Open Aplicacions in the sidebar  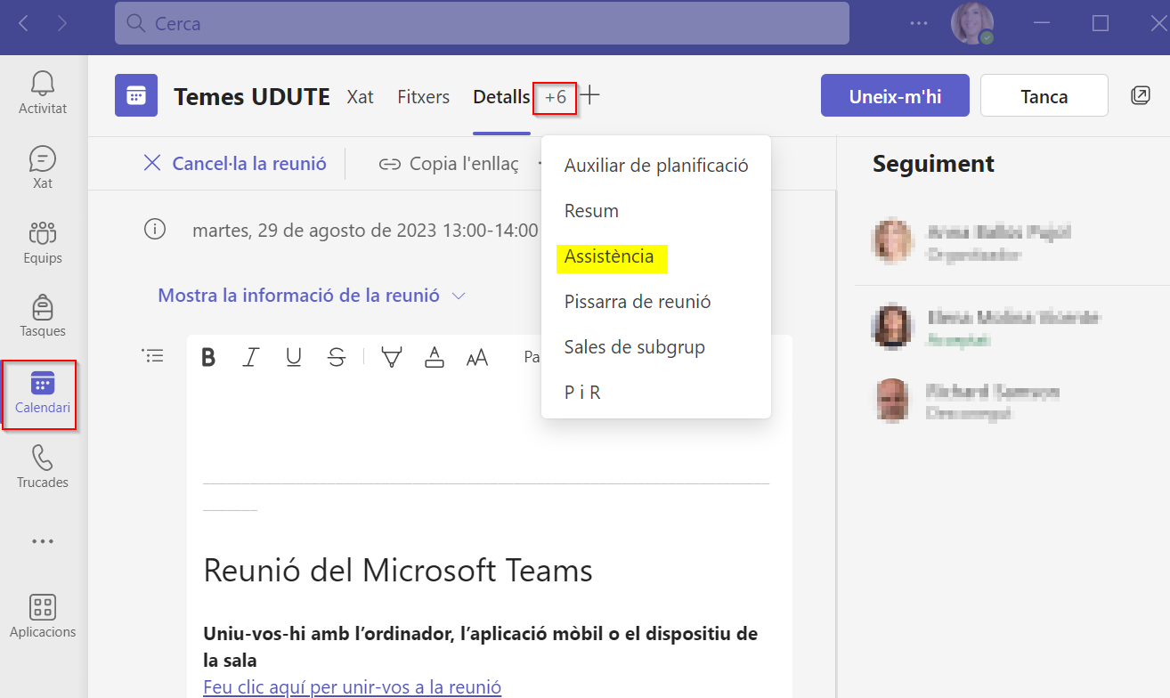tap(43, 616)
